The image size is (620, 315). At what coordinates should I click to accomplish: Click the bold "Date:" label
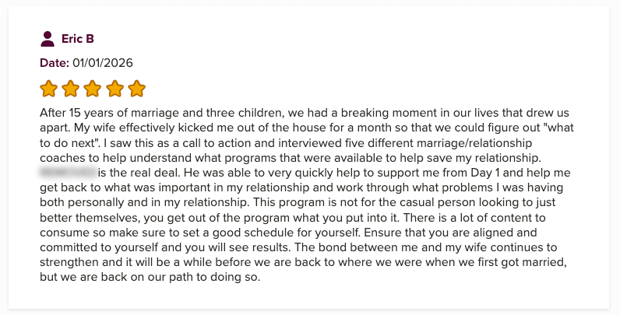[x=55, y=62]
